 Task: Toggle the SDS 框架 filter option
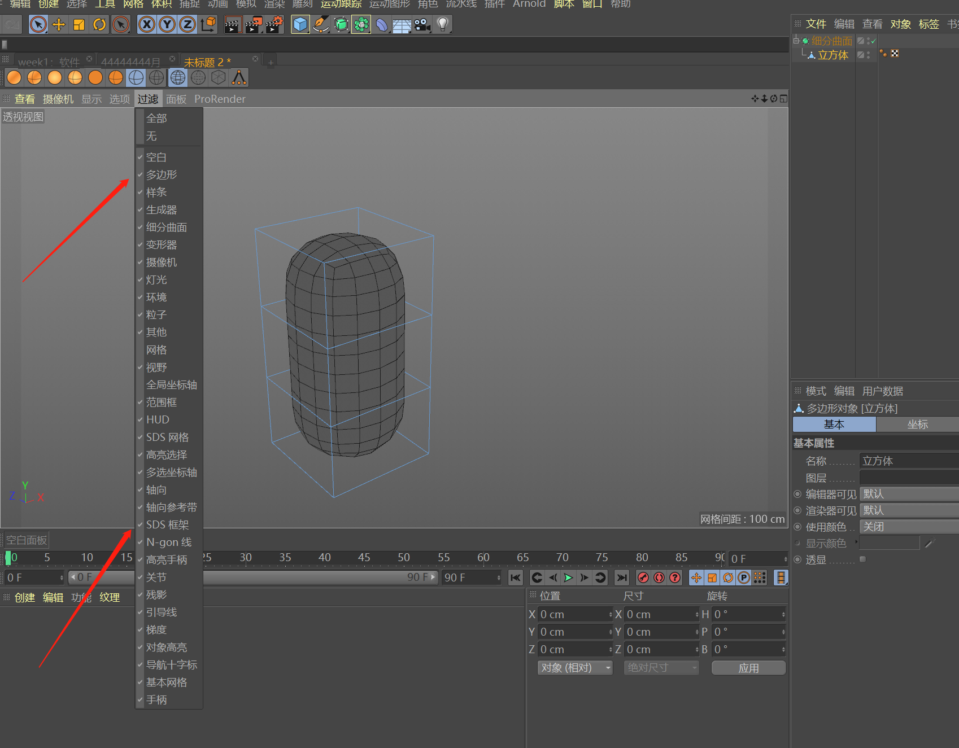coord(169,525)
